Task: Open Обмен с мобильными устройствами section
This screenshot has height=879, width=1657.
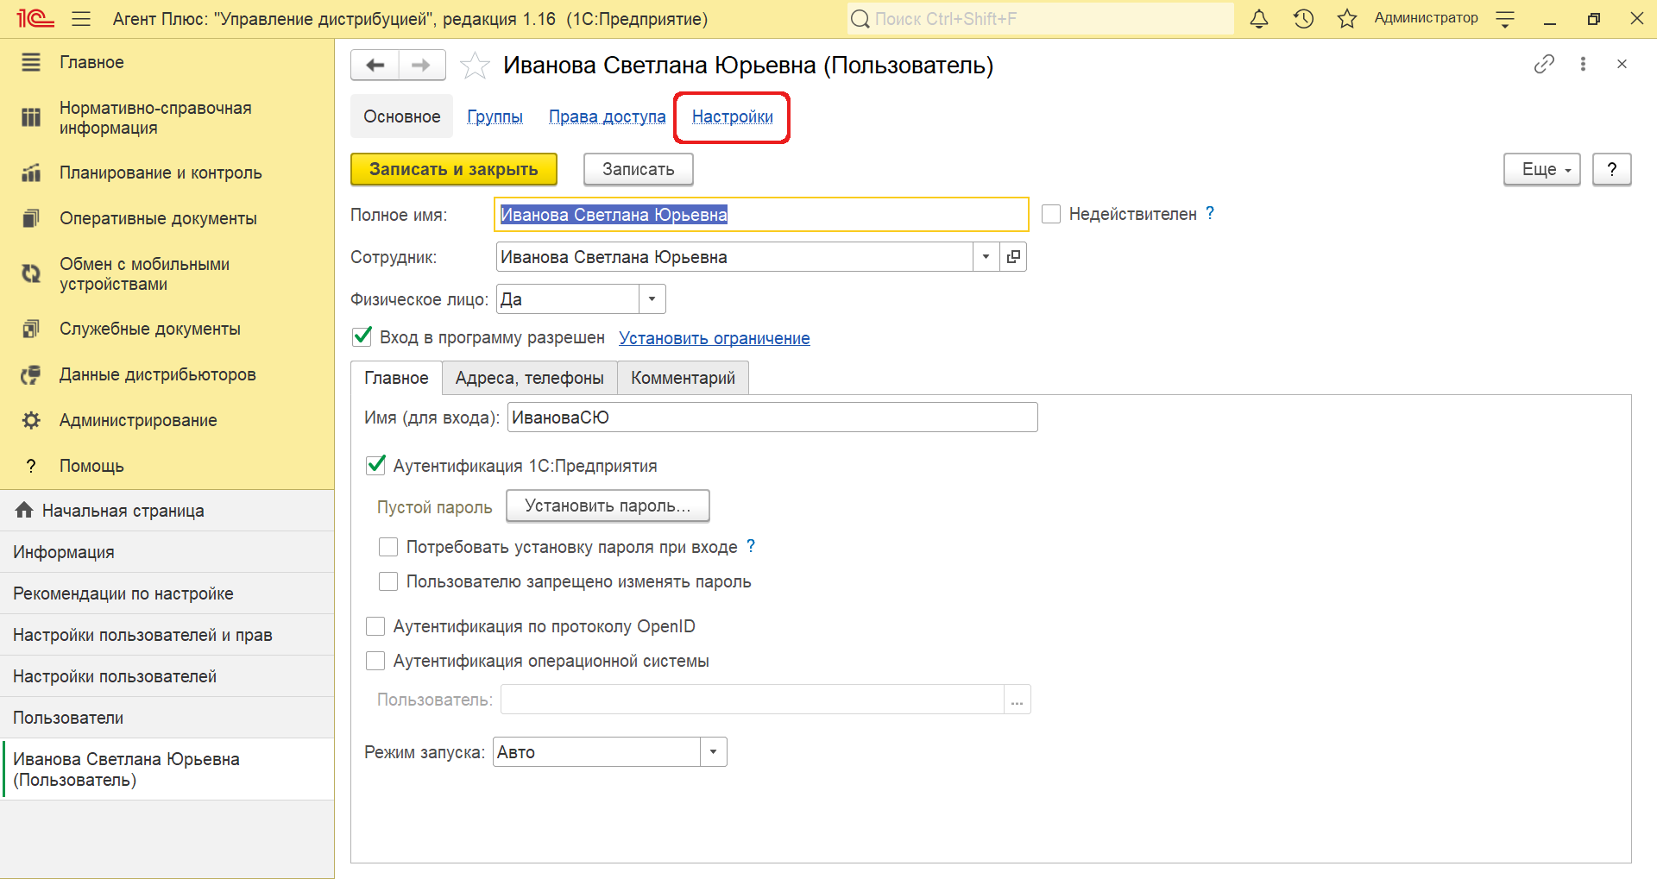Action: click(x=167, y=274)
